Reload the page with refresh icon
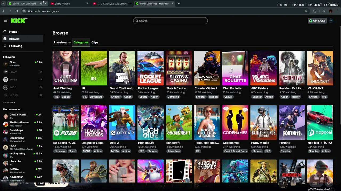This screenshot has width=341, height=191. [x=17, y=11]
